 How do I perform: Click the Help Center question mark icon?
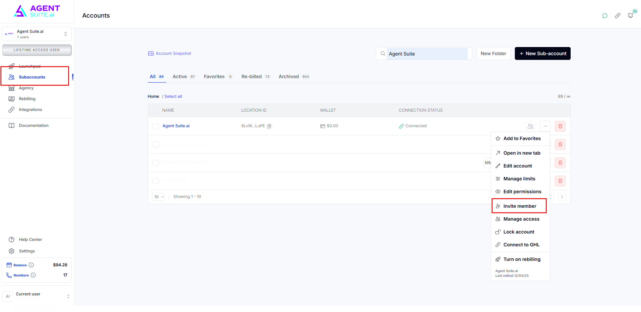12,240
